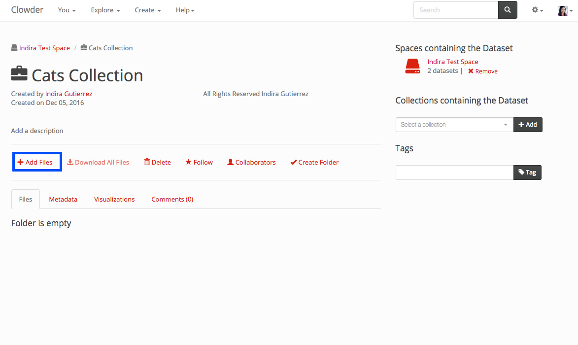This screenshot has width=578, height=345.
Task: Open the user profile avatar menu
Action: click(x=563, y=10)
